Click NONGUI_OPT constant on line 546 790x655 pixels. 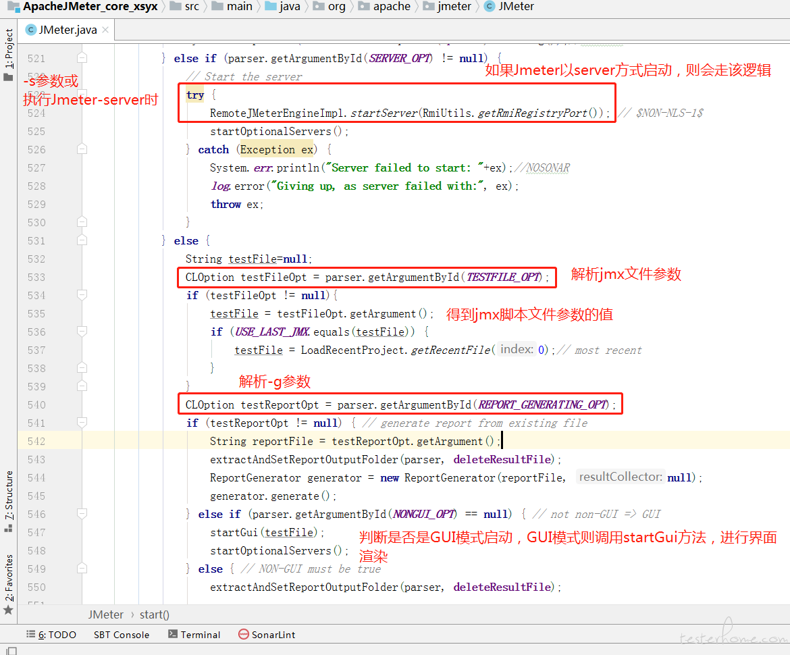(x=424, y=514)
